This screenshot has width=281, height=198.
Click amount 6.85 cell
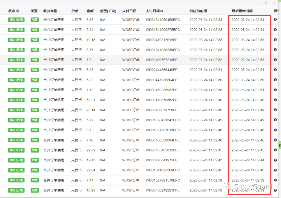tap(90, 20)
